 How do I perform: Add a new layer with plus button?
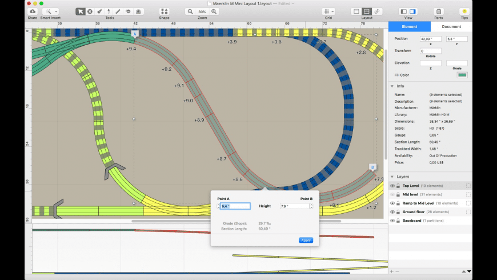pos(392,271)
